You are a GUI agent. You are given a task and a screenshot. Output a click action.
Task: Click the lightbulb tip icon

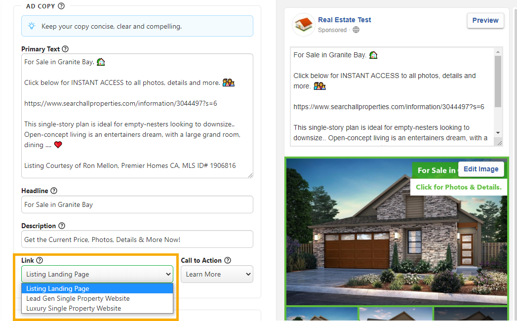32,26
